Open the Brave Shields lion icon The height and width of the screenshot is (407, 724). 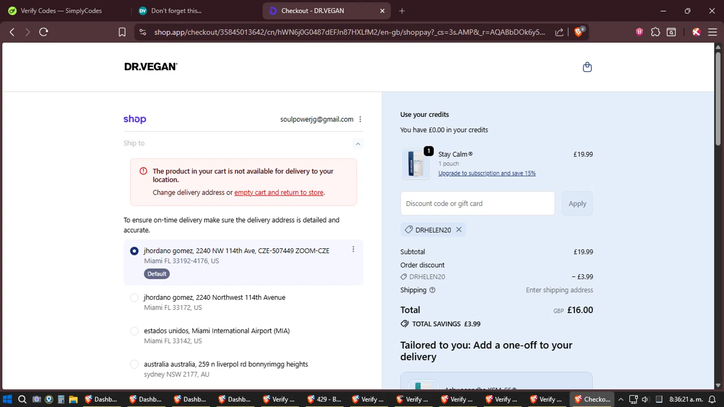click(x=579, y=32)
